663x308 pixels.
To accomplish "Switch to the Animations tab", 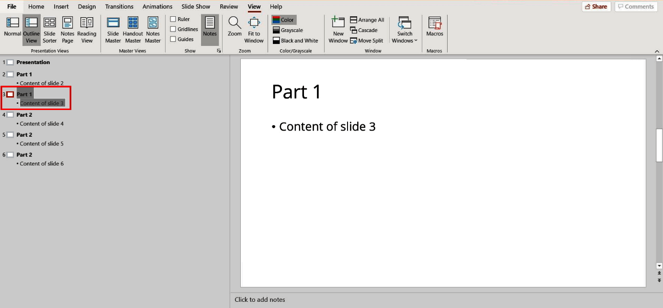I will pyautogui.click(x=157, y=6).
